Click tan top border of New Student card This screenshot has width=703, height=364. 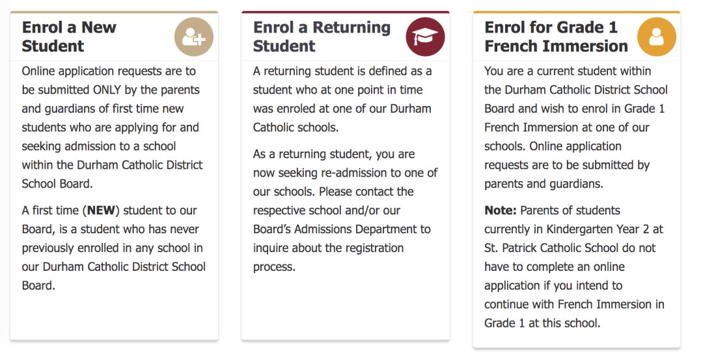(114, 12)
